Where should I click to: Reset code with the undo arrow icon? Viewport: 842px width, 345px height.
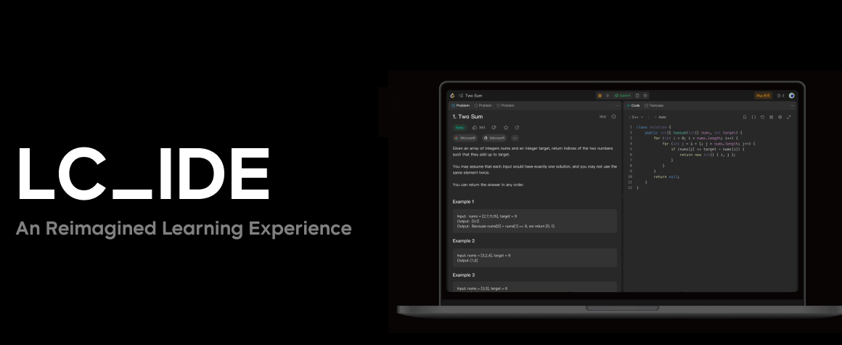[x=762, y=116]
